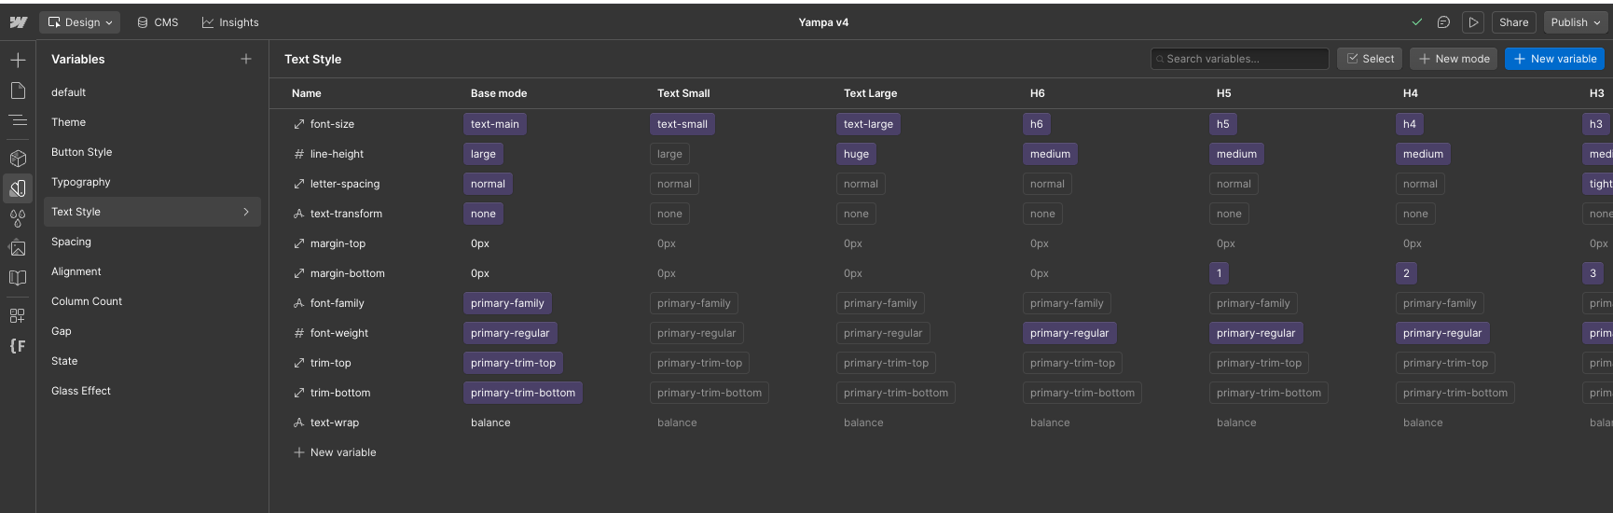Click the Share button
Image resolution: width=1613 pixels, height=513 pixels.
1513,22
